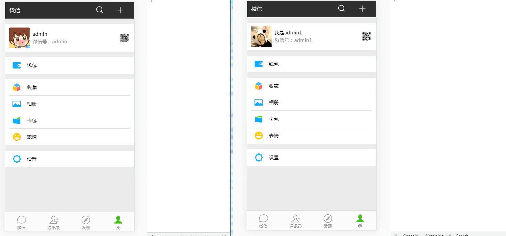
Task: Click wallet icon in admin1 window
Action: pos(259,64)
